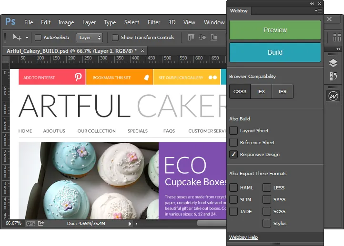
Task: Click the Webbsy panel icon in dock
Action: pyautogui.click(x=334, y=96)
